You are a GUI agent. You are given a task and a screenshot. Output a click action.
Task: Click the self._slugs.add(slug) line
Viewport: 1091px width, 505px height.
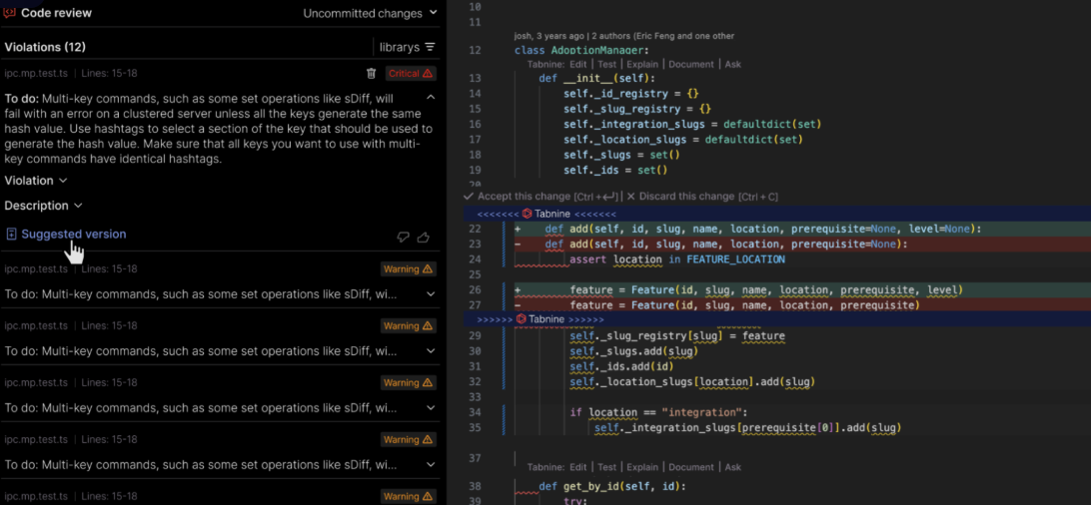pyautogui.click(x=633, y=351)
